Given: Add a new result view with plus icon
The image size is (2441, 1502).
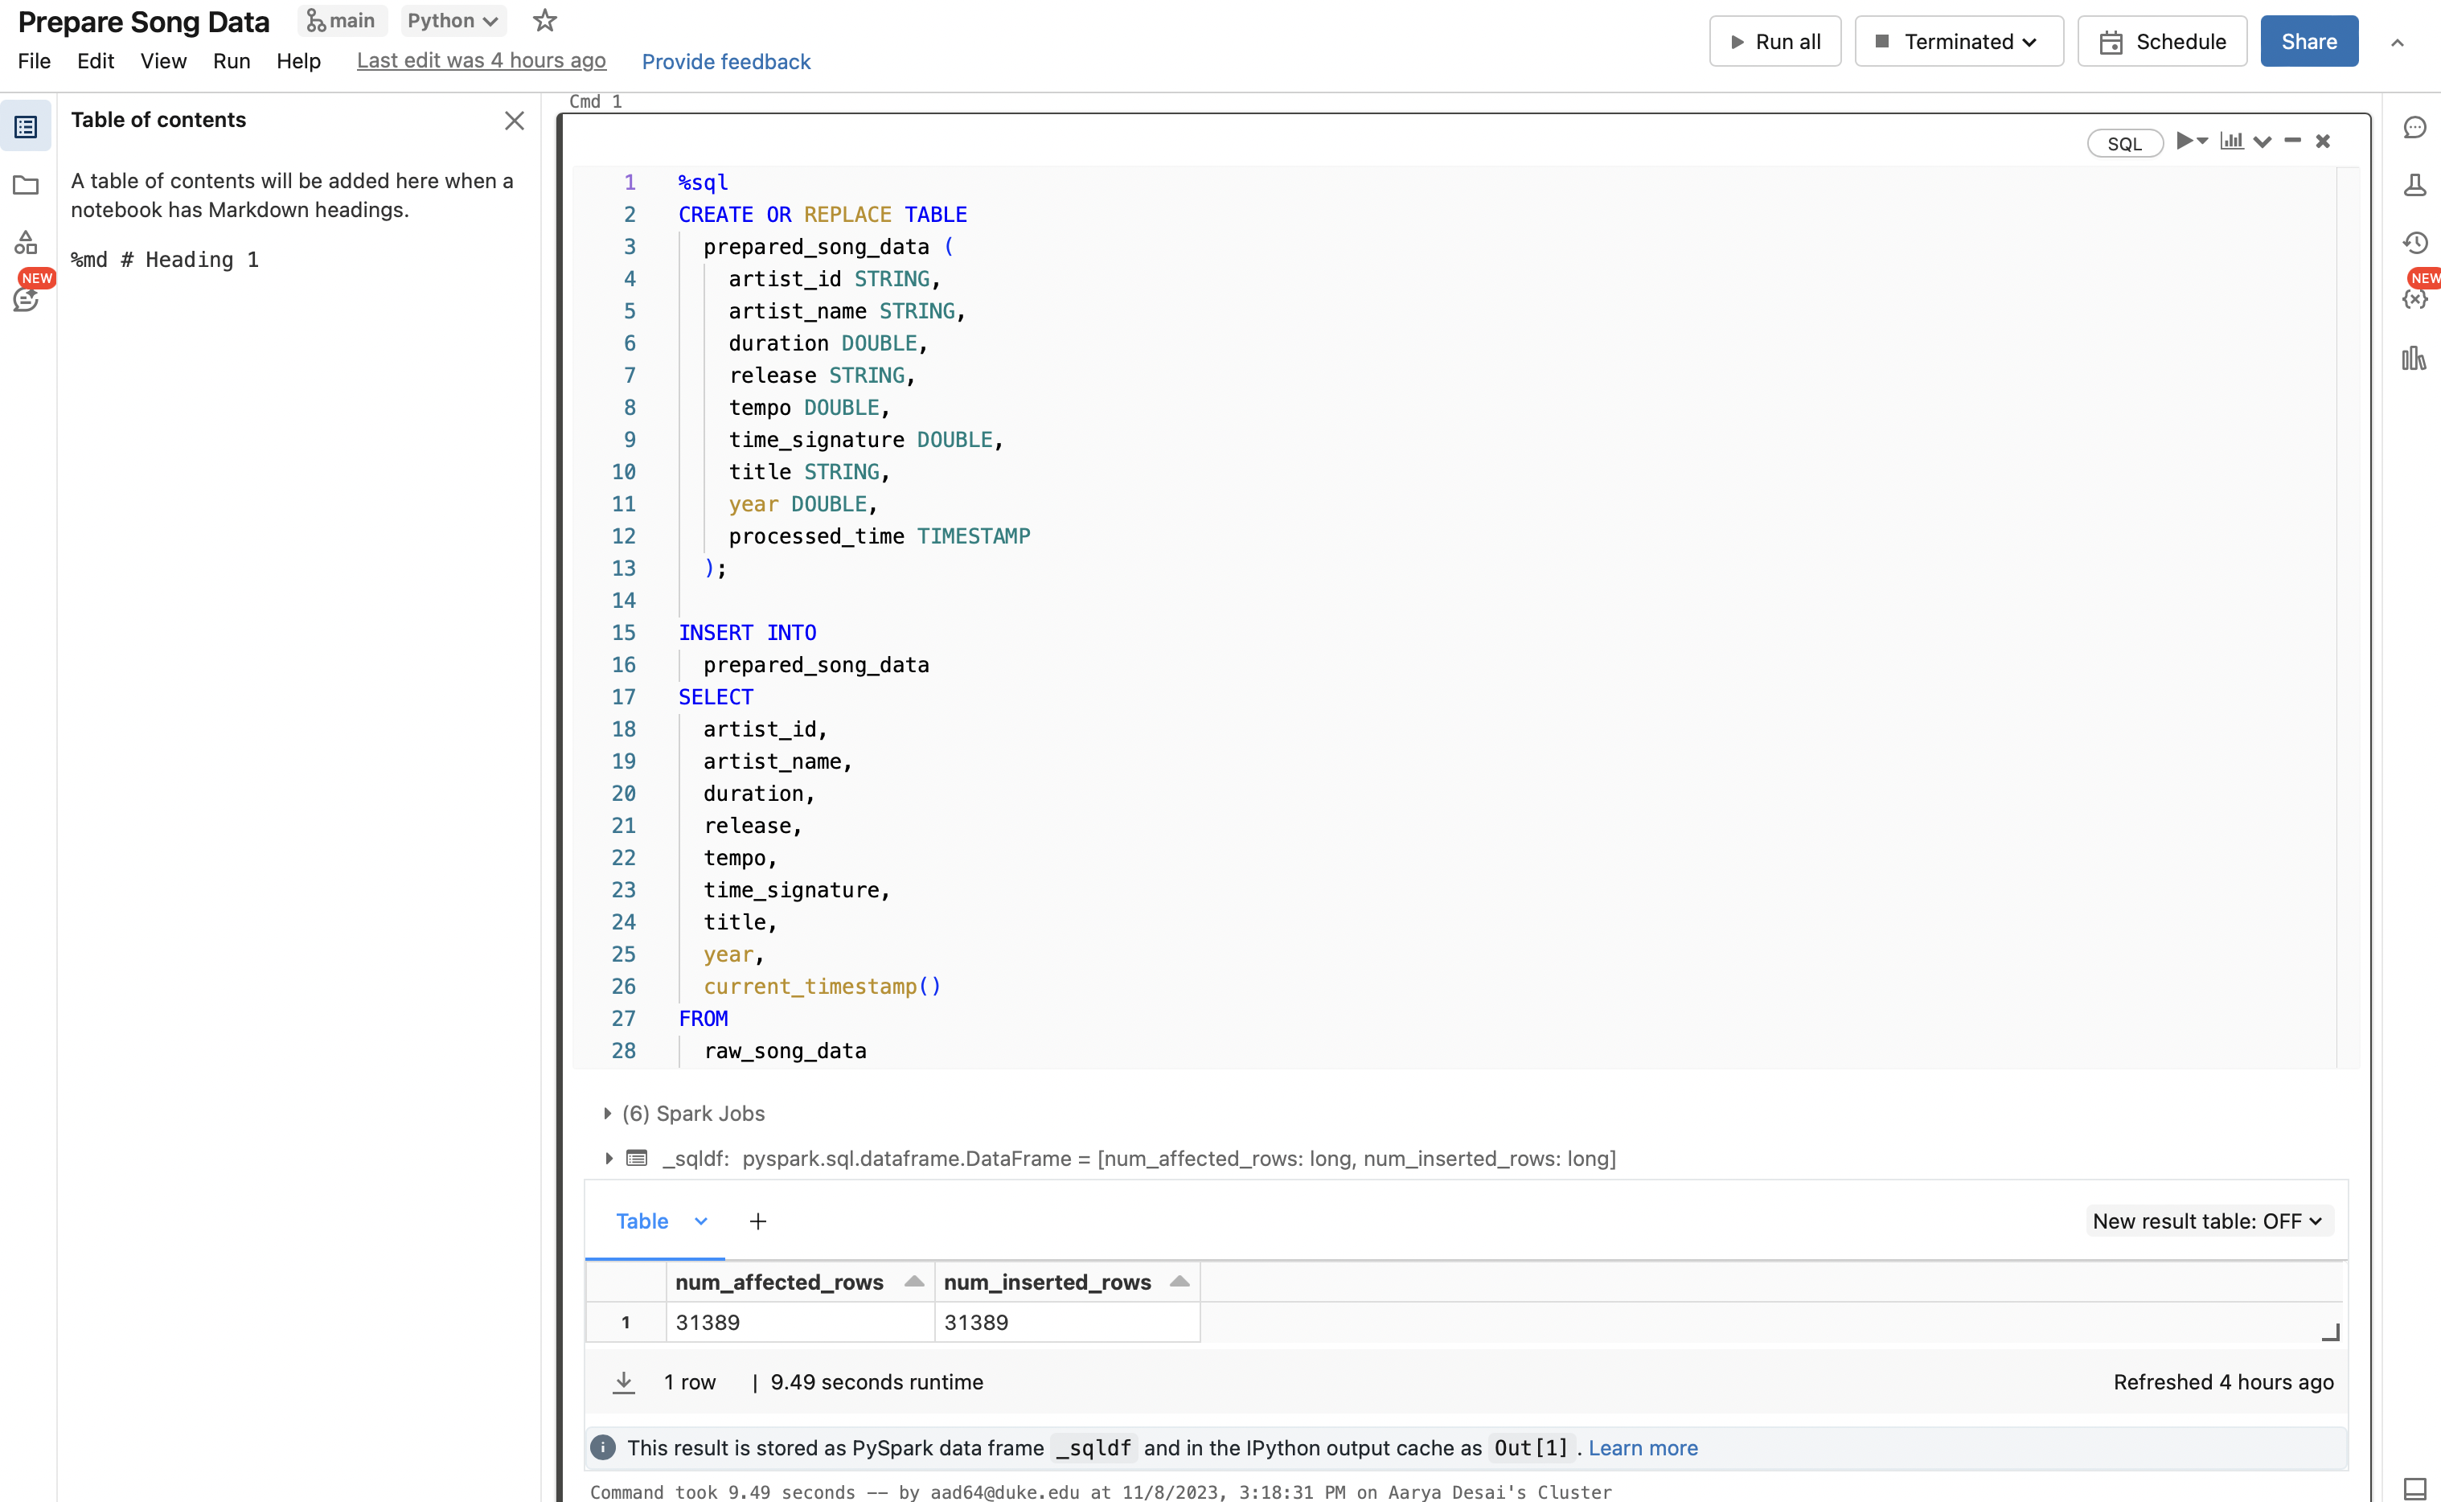Looking at the screenshot, I should (757, 1221).
